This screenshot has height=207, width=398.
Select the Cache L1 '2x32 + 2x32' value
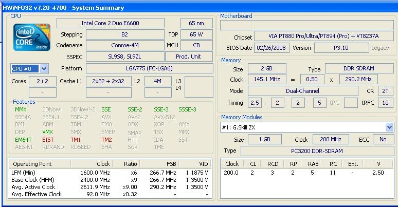click(x=108, y=81)
